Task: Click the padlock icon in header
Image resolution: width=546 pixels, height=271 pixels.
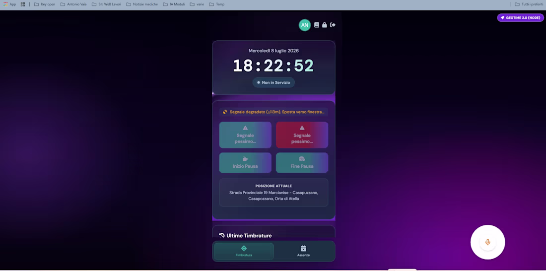Action: pos(325,25)
